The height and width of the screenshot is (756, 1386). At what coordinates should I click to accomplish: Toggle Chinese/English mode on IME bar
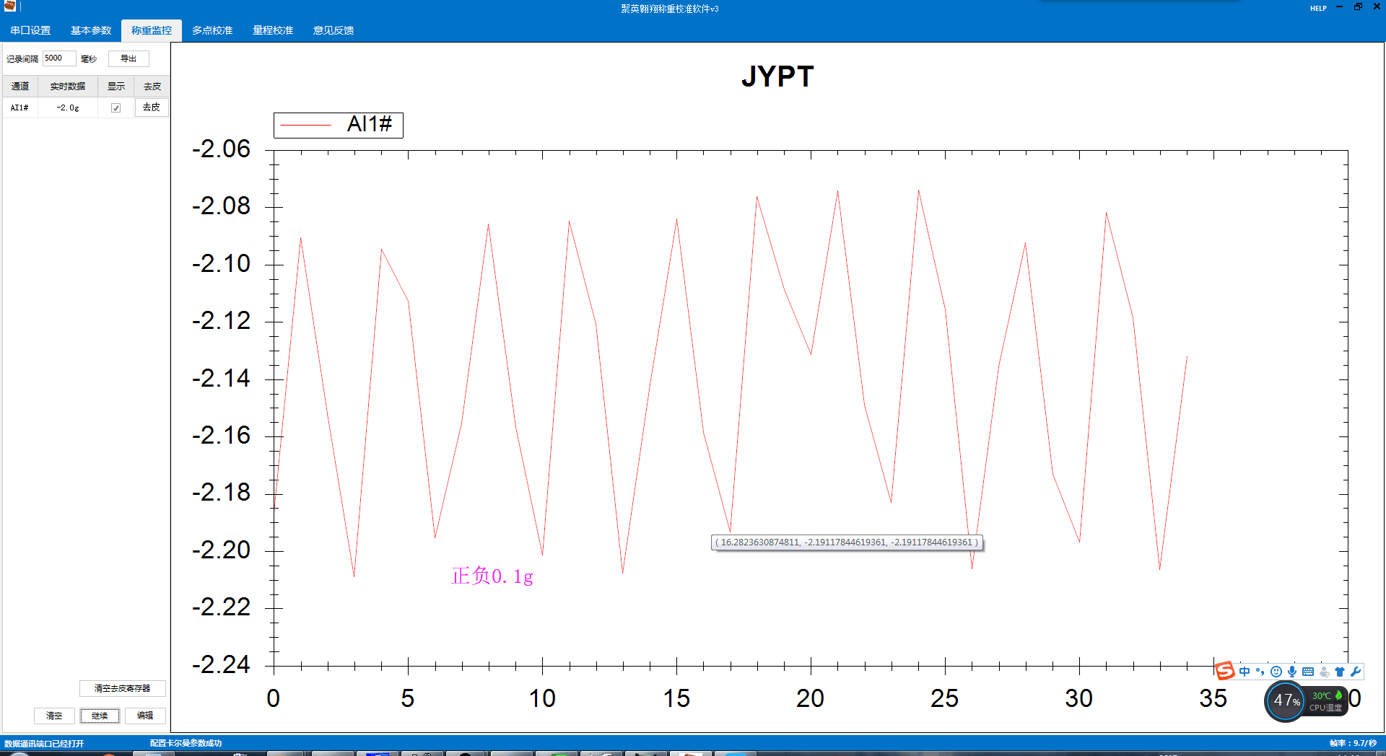[1245, 672]
